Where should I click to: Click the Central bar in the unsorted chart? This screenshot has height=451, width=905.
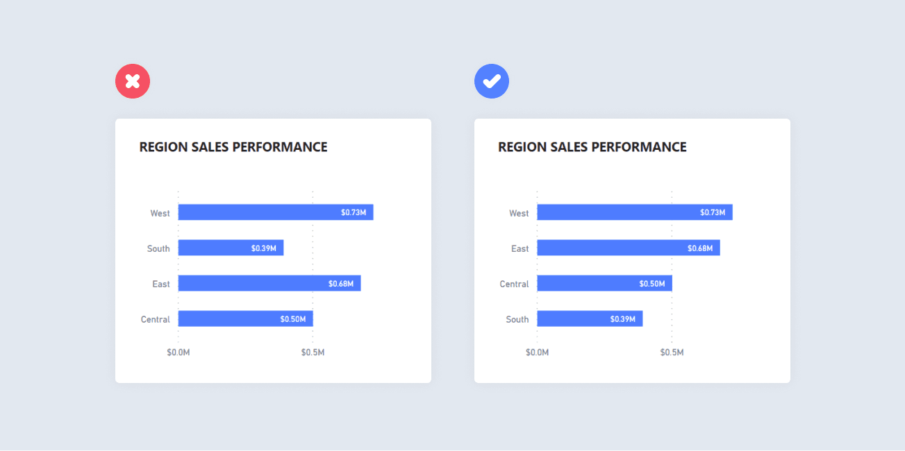pyautogui.click(x=245, y=318)
